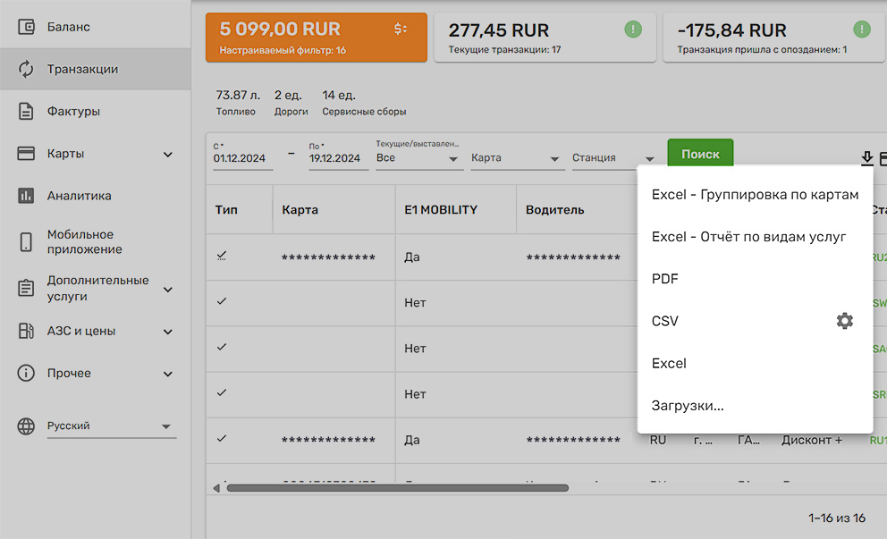Select Excel - Группировка по картам
This screenshot has height=539, width=887.
[755, 195]
